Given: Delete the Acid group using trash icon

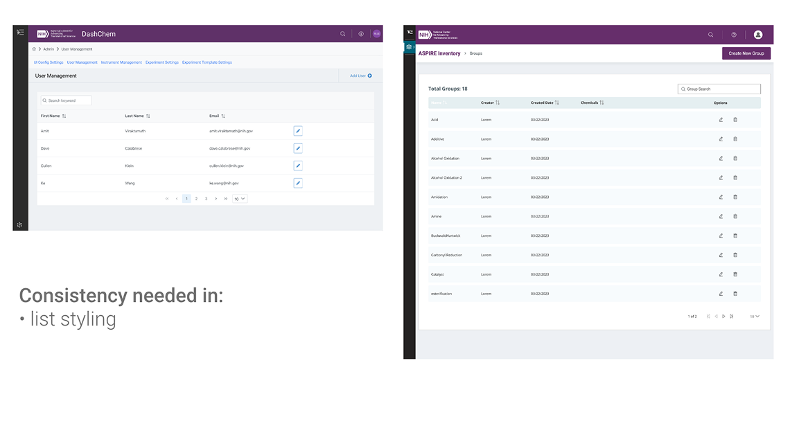Looking at the screenshot, I should coord(735,119).
